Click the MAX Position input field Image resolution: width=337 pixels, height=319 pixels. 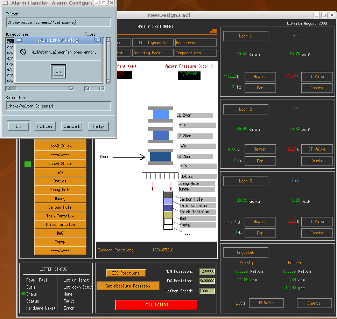click(x=207, y=281)
